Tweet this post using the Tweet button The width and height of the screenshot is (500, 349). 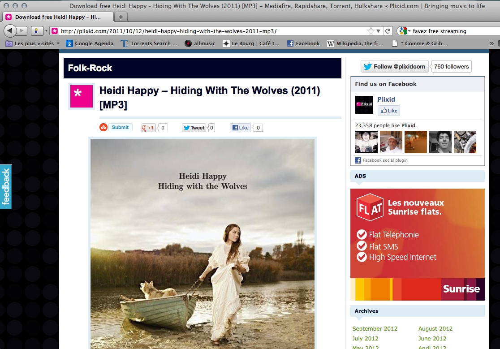coord(194,128)
